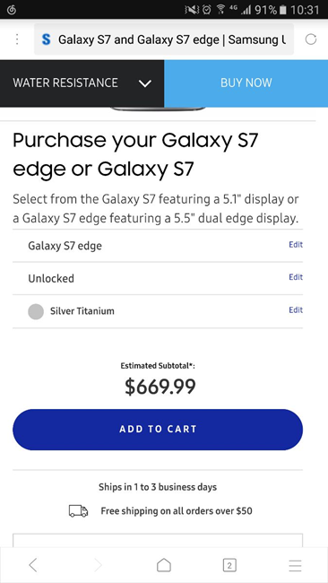Tap the address bar page title
This screenshot has height=583, width=328.
(x=172, y=39)
